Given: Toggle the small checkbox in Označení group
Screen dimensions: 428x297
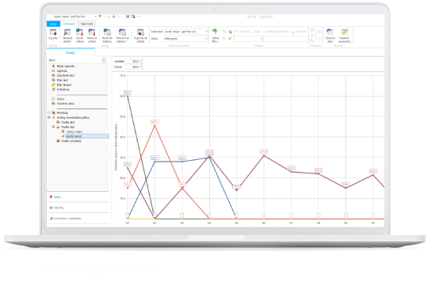Looking at the screenshot, I should (319, 39).
